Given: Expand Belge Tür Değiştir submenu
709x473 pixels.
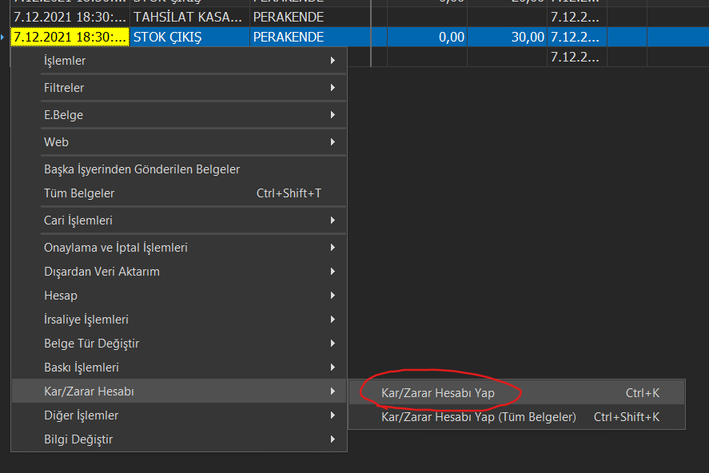Looking at the screenshot, I should pyautogui.click(x=91, y=344).
